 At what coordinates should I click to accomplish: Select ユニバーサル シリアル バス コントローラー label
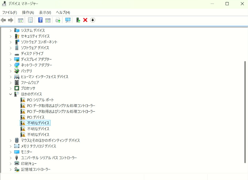49,158
